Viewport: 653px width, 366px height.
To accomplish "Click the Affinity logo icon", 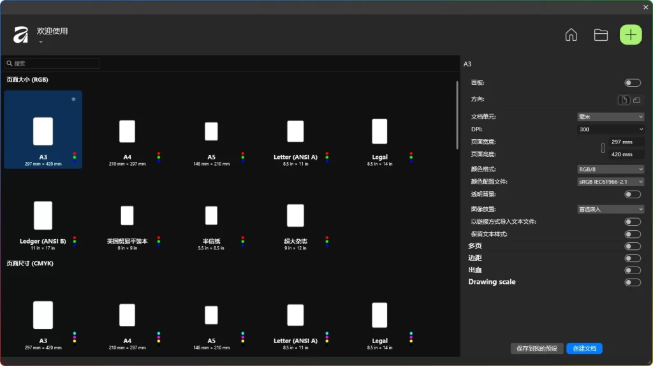I will (20, 35).
